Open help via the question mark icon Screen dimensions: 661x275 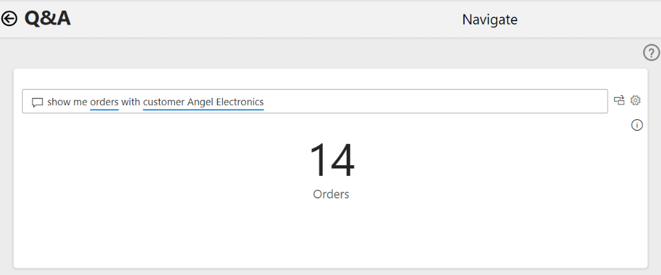(x=651, y=53)
